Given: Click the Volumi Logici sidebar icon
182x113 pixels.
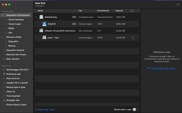Looking at the screenshot, I should click(6, 24).
